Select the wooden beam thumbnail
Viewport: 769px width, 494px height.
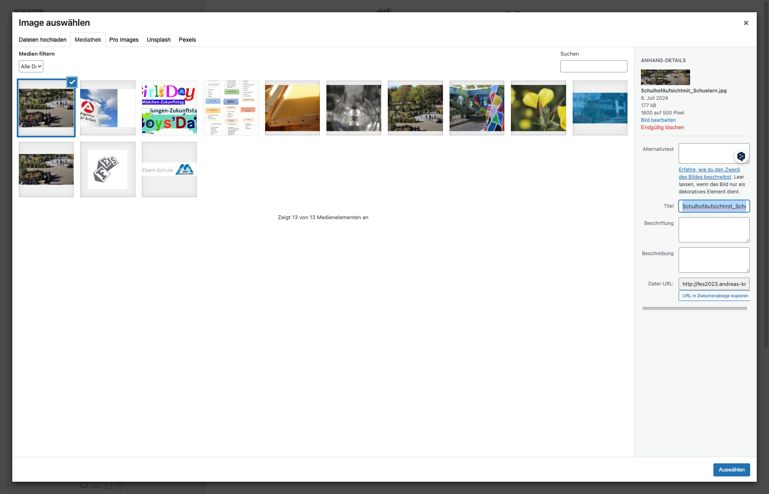pos(292,108)
